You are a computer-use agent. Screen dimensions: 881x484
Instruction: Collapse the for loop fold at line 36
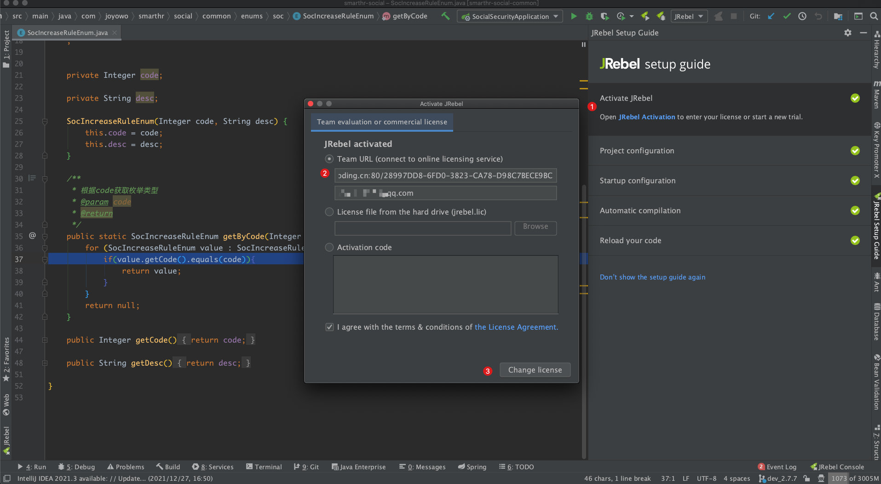(45, 248)
